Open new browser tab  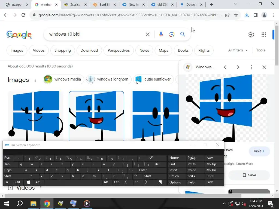(211, 5)
